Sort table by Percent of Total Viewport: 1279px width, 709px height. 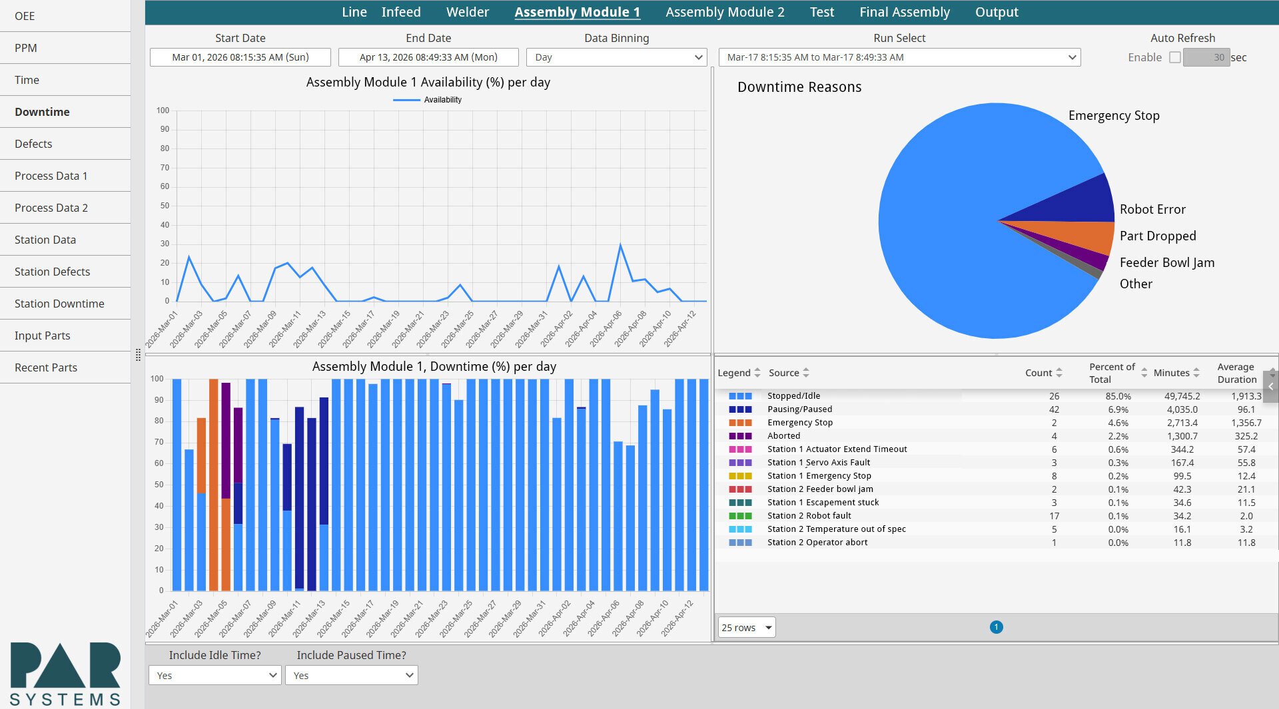(1118, 373)
